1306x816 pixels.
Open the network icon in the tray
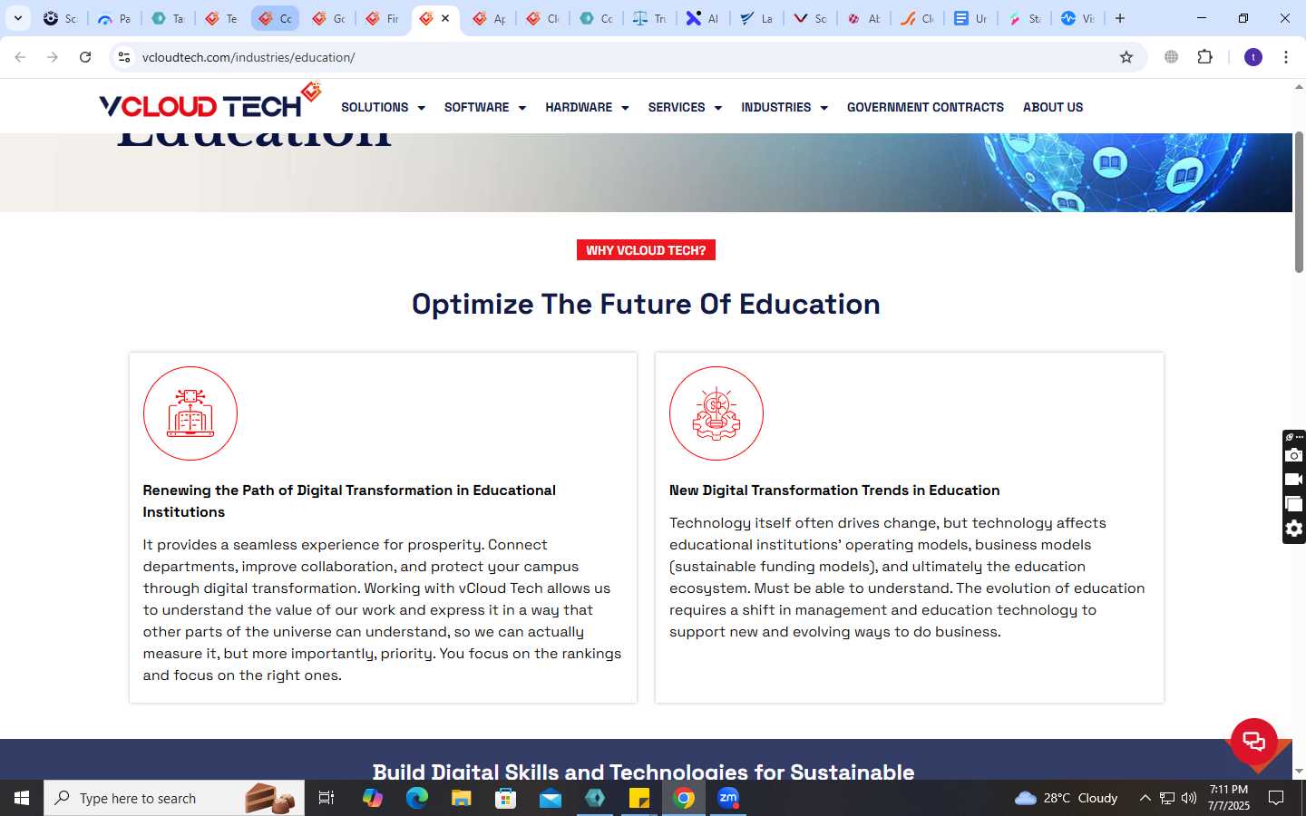coord(1167,798)
